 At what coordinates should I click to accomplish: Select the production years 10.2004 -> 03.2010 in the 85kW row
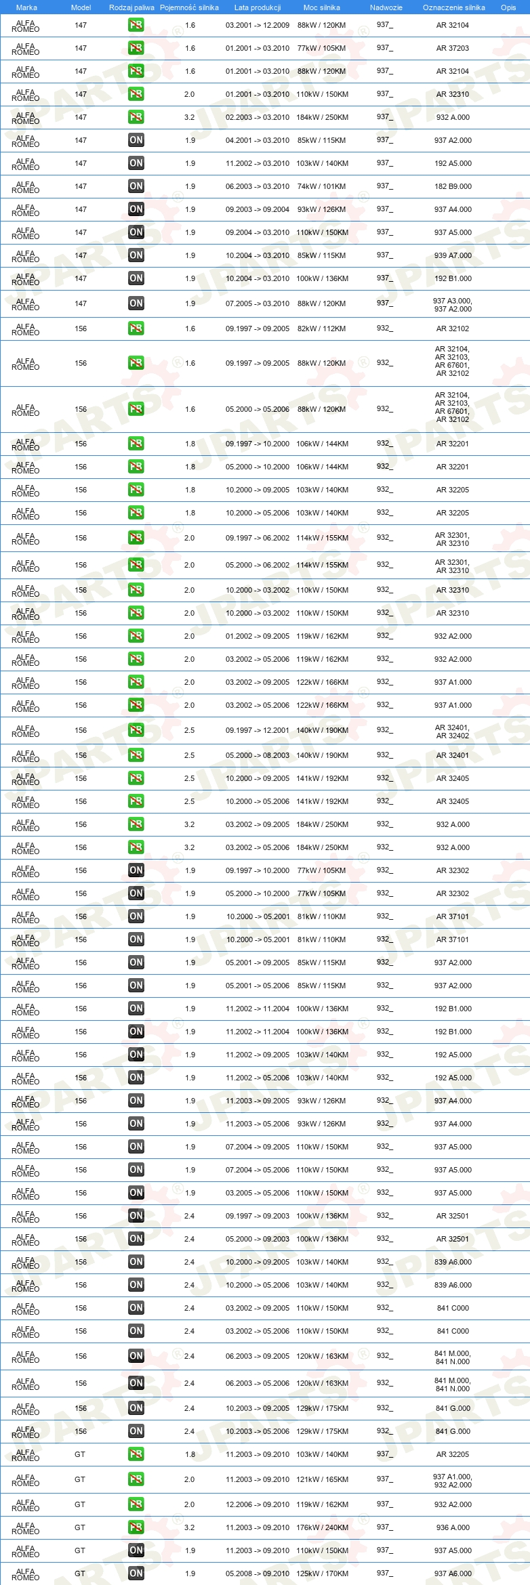[258, 255]
